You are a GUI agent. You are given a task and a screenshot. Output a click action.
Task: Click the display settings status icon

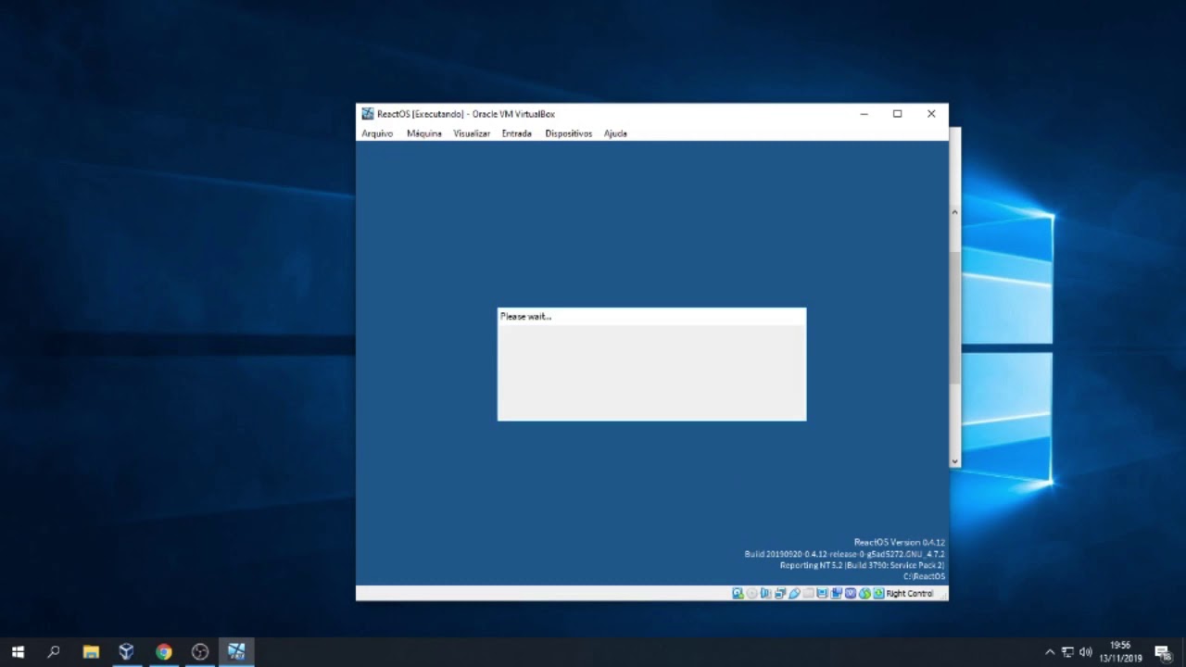pyautogui.click(x=822, y=594)
